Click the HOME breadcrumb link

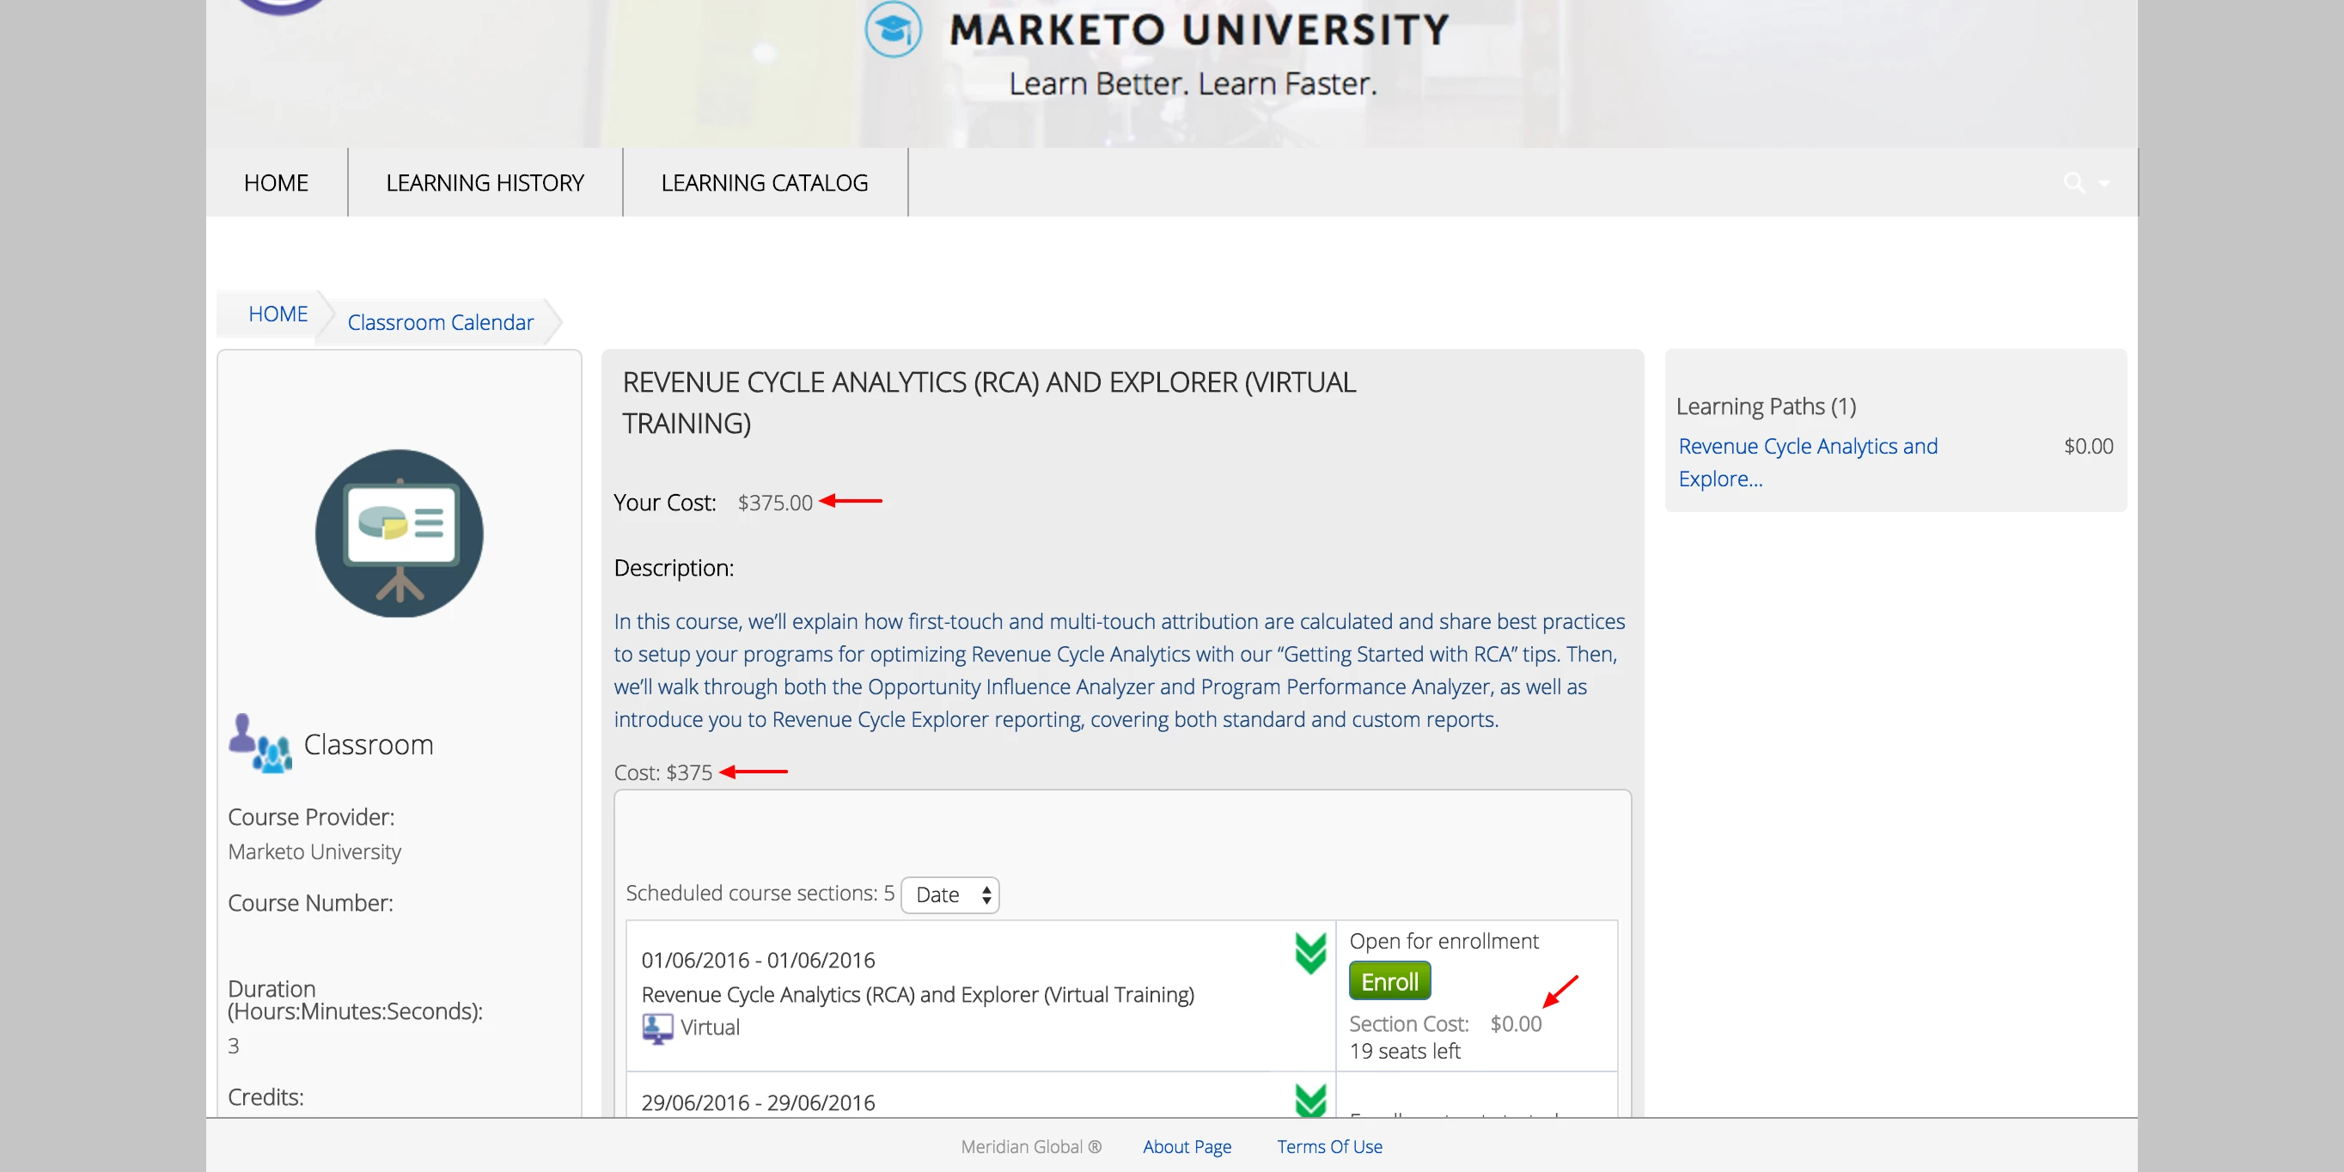pyautogui.click(x=278, y=314)
